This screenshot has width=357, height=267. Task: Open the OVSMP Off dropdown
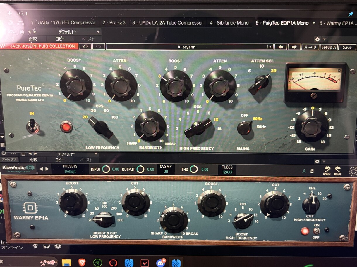pyautogui.click(x=166, y=169)
